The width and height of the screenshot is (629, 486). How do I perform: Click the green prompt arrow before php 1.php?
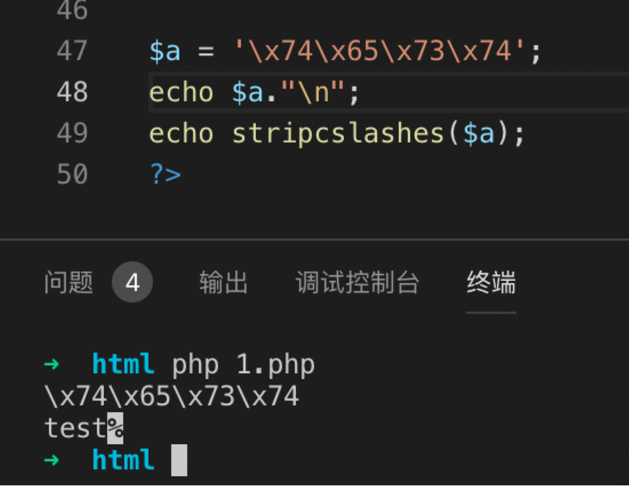(52, 364)
